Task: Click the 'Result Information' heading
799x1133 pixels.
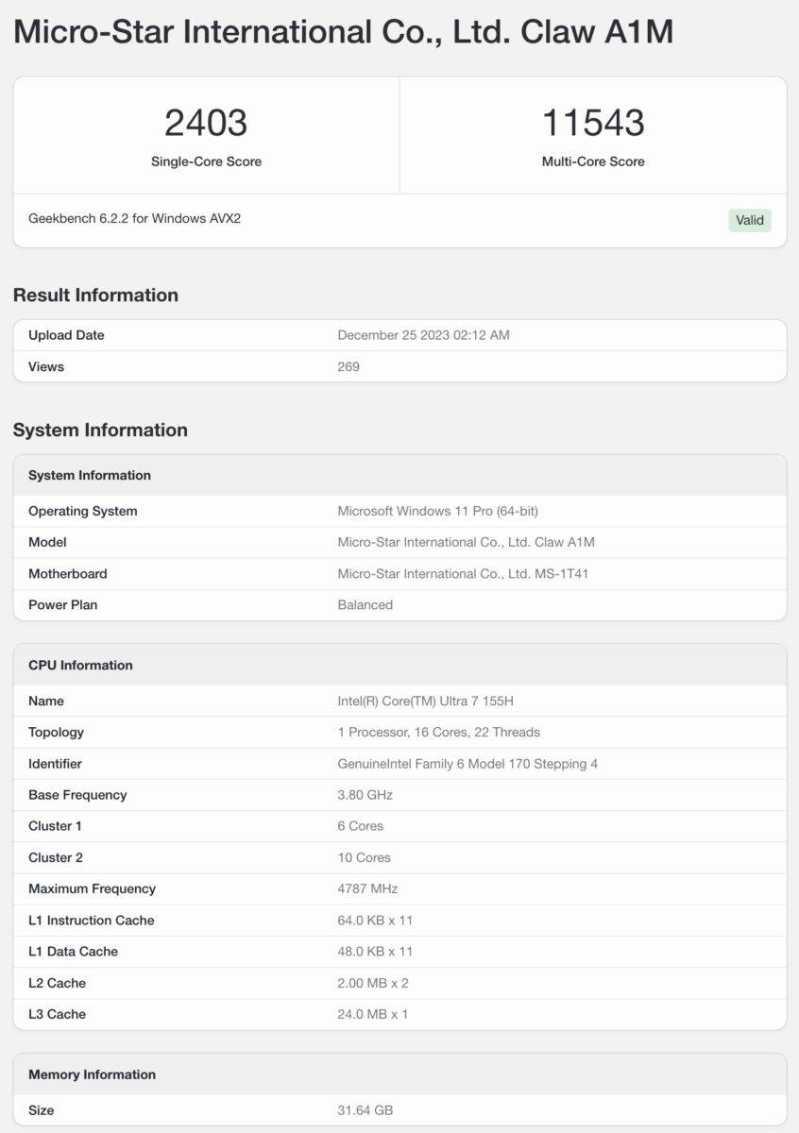Action: point(95,296)
